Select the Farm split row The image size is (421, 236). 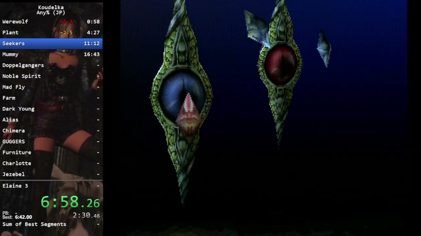(51, 98)
